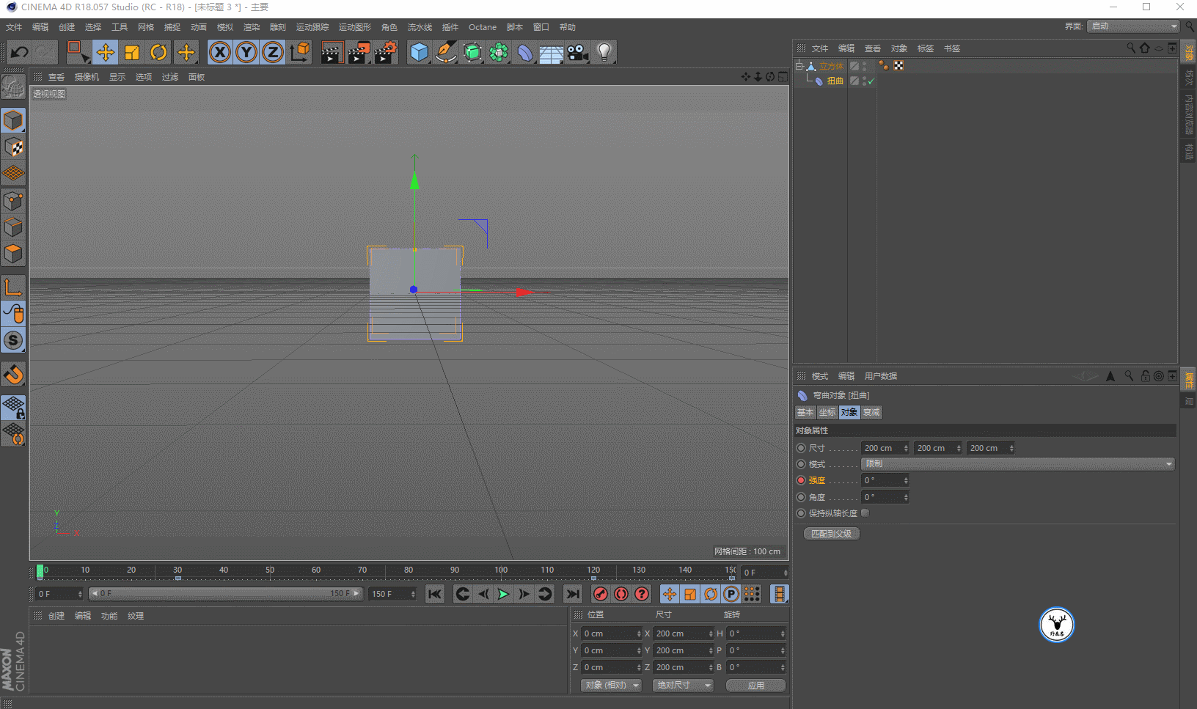Toggle 立方体 visibility dots

point(865,66)
